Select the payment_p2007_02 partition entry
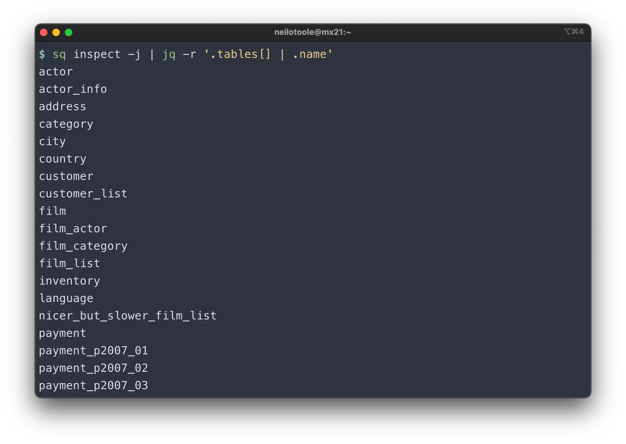The height and width of the screenshot is (444, 626). (93, 368)
